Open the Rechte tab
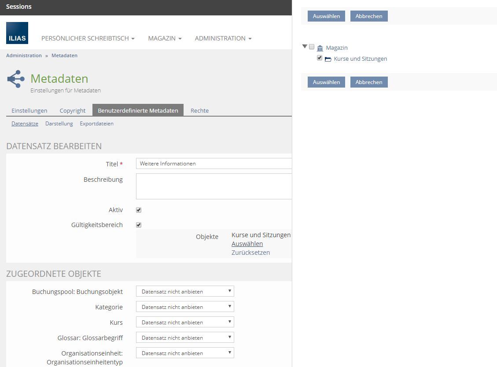The height and width of the screenshot is (367, 497). pos(199,110)
